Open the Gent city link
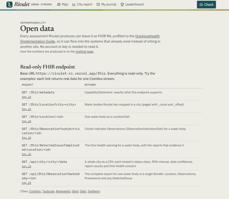The image size is (229, 199). pos(75,191)
